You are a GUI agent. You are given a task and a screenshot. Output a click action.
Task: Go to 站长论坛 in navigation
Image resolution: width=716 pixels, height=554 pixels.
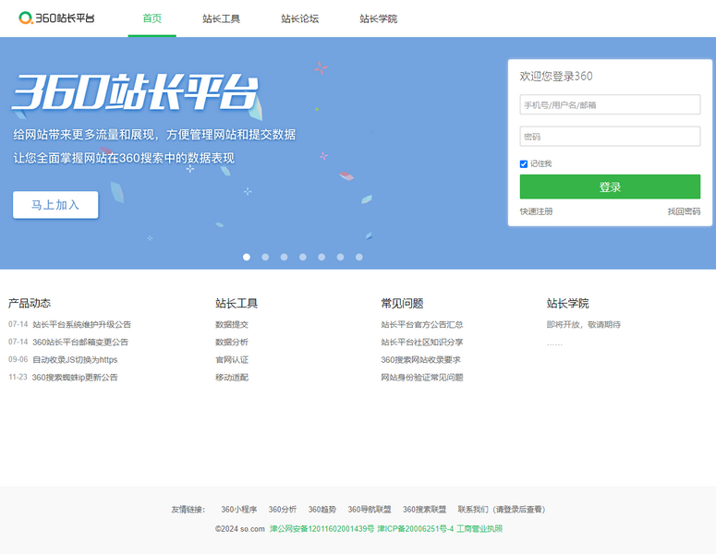300,18
